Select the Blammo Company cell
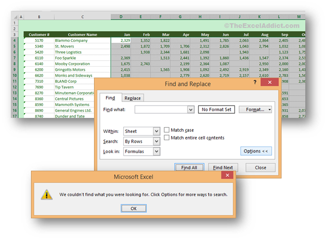 click(x=83, y=40)
